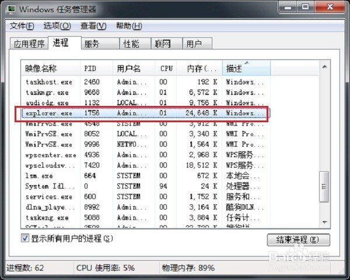Open the 性能 tab
Screen dimensions: 350x280
[x=135, y=44]
